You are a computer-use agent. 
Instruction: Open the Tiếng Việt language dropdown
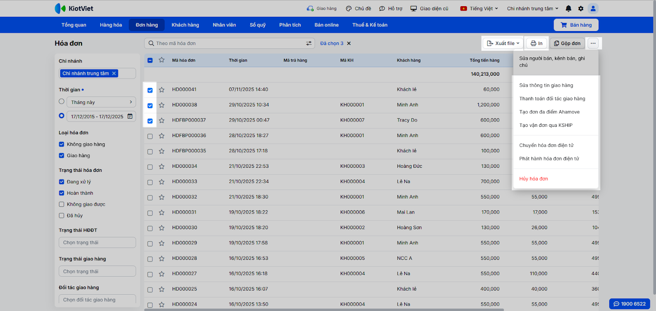(x=479, y=9)
